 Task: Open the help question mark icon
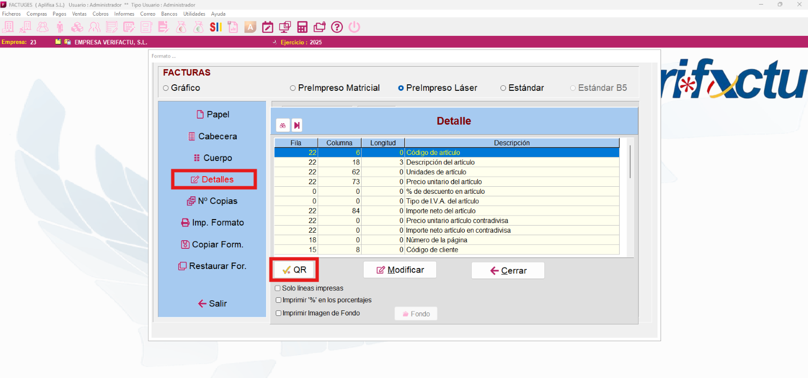point(337,27)
